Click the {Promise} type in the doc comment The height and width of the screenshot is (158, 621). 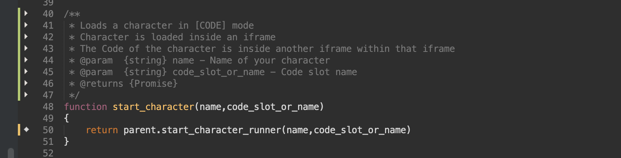pyautogui.click(x=153, y=84)
